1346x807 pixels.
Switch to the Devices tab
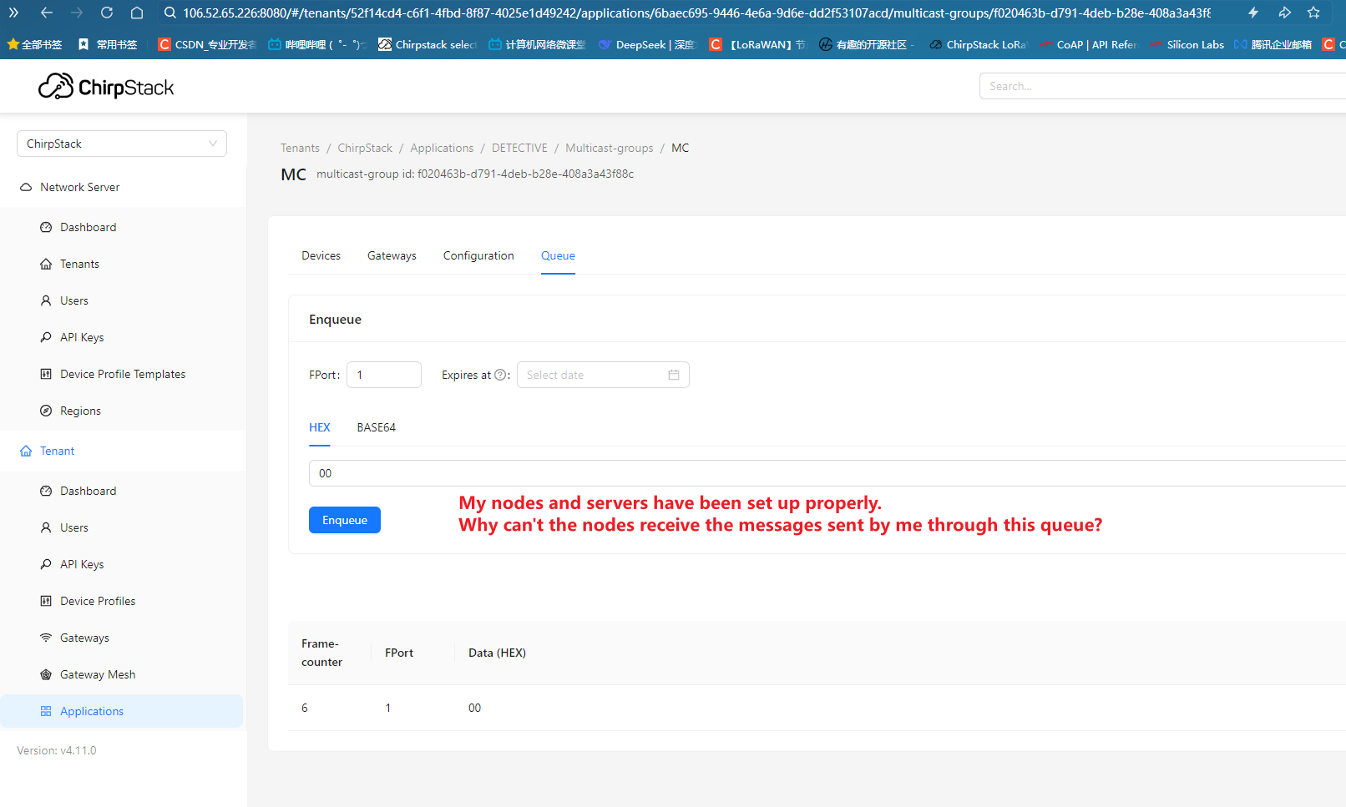(321, 255)
